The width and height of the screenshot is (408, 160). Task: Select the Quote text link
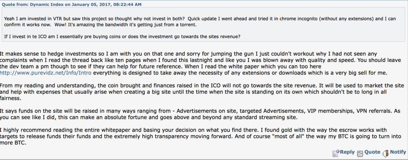pyautogui.click(x=372, y=152)
